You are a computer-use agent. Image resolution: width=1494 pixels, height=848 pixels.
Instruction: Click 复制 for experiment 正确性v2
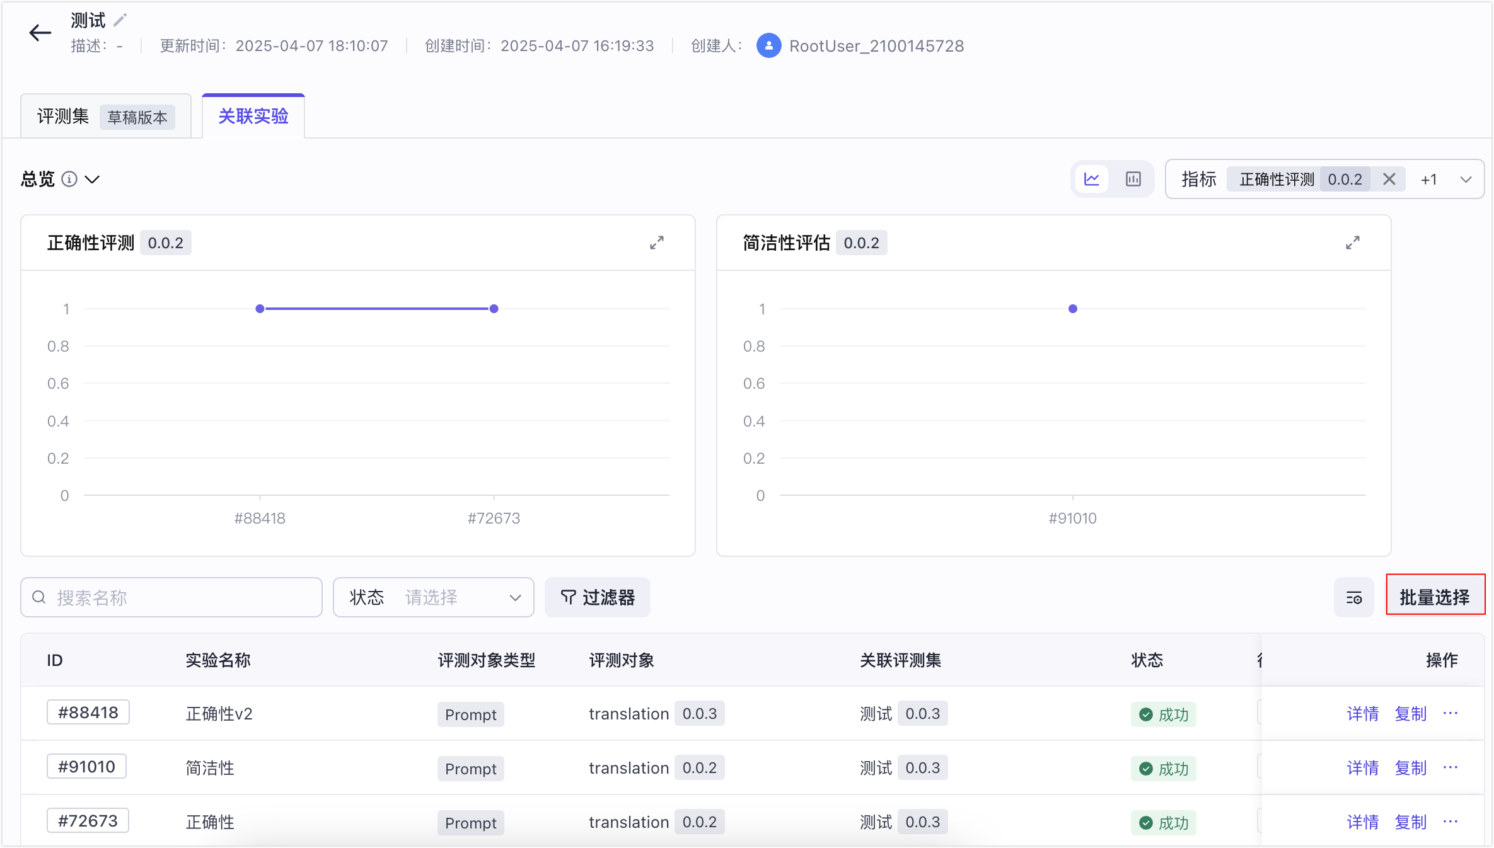pyautogui.click(x=1411, y=714)
